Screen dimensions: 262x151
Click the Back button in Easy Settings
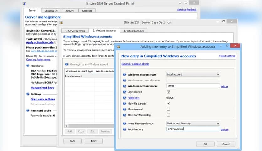coord(72,141)
